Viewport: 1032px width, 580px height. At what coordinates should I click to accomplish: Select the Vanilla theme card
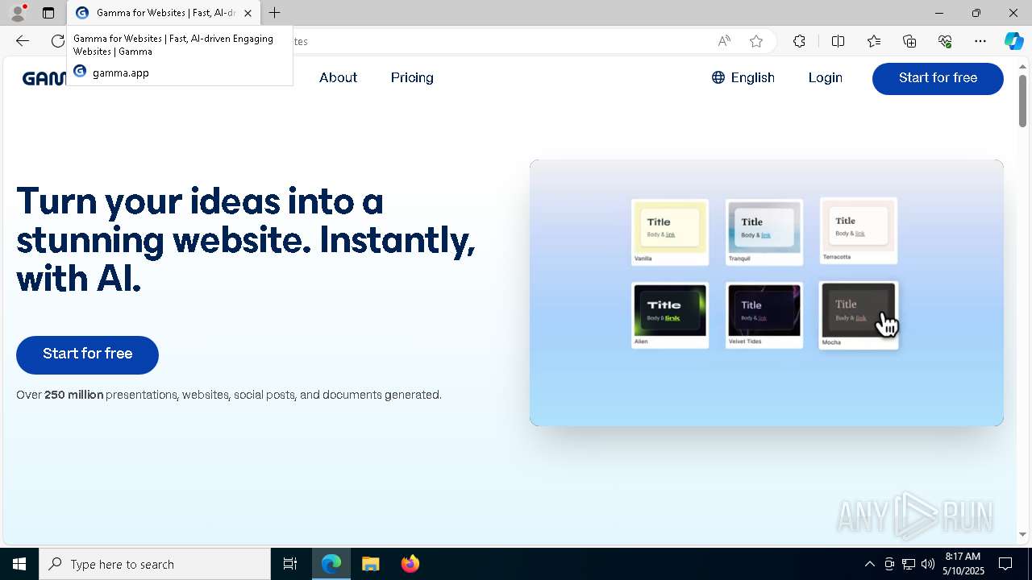coord(670,232)
